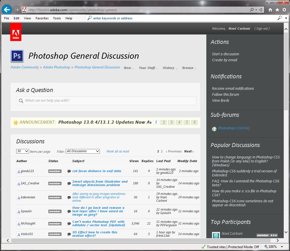Click the horizontal scrollbar right arrow
The image size is (290, 251).
click(277, 240)
